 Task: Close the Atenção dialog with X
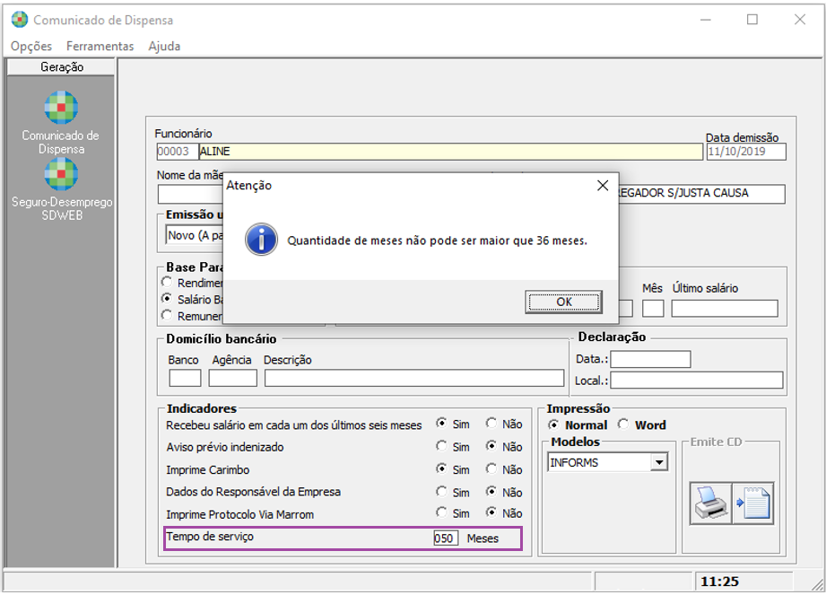click(603, 186)
